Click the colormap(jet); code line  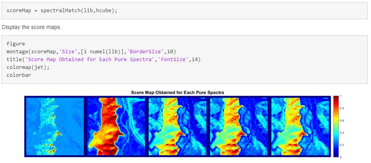(28, 67)
